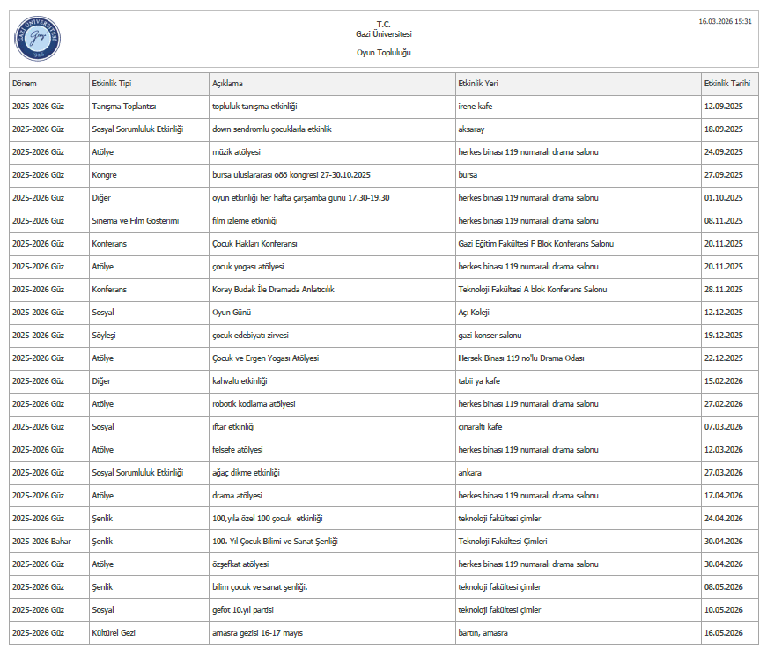Click the robotik kodlama atölyesi description
The image size is (767, 649).
tap(254, 404)
